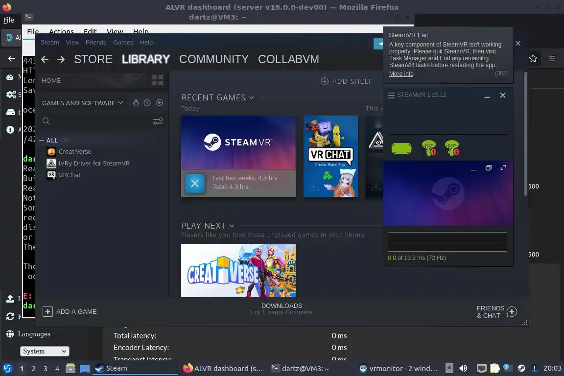Click the second controller status icon in SteamVR
Screen dimensions: 564x376
[452, 148]
